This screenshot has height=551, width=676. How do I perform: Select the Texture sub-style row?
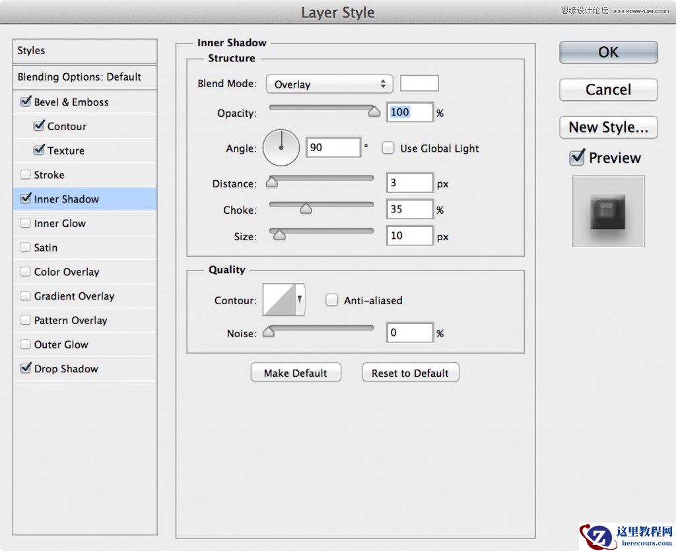(85, 150)
